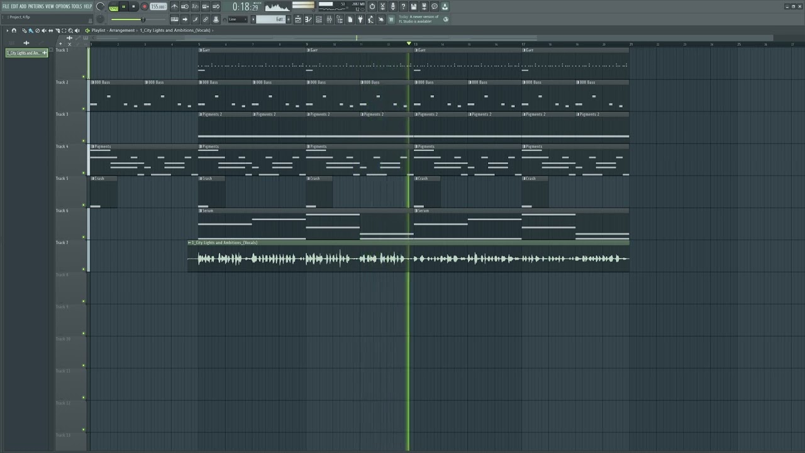Click the save project floppy icon
Viewport: 805px width, 453px height.
pos(413,6)
